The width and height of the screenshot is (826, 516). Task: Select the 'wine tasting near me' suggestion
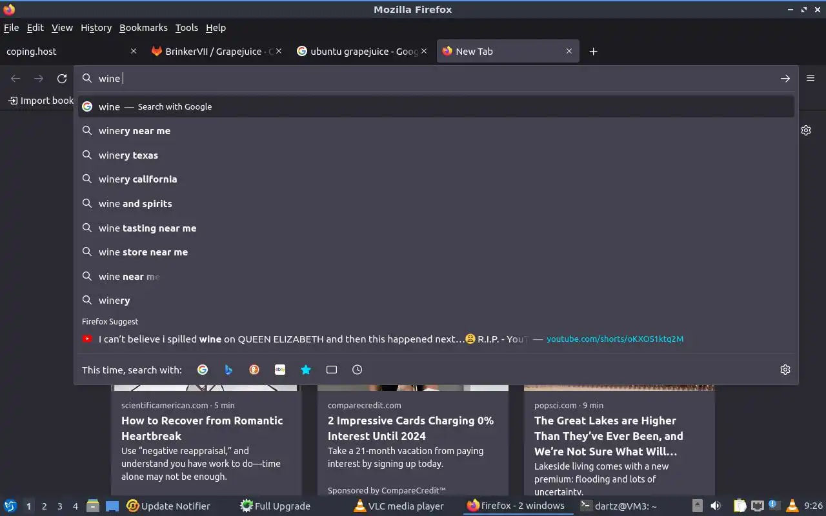tap(436, 228)
